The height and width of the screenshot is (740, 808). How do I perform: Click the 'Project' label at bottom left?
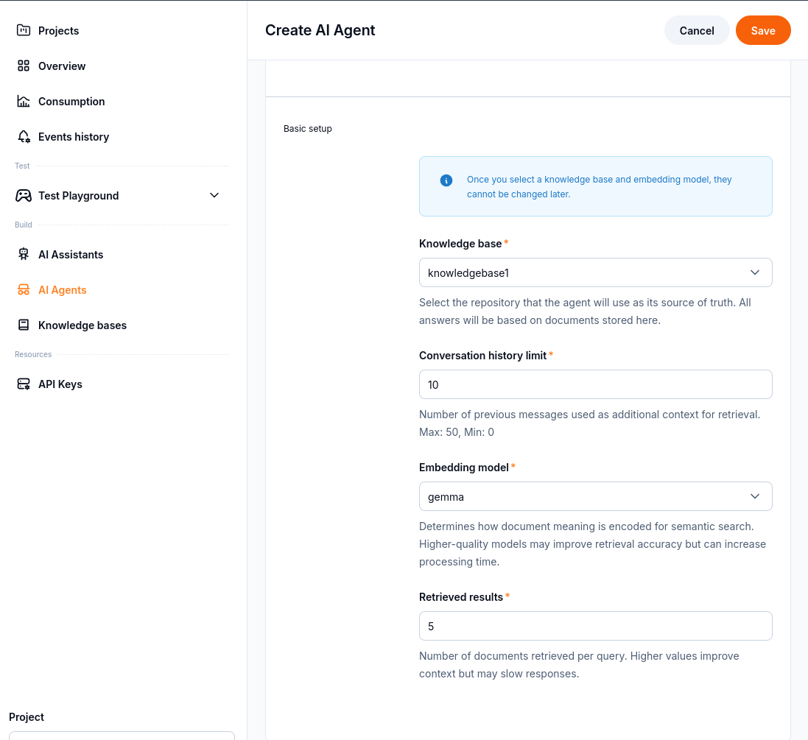pyautogui.click(x=27, y=717)
